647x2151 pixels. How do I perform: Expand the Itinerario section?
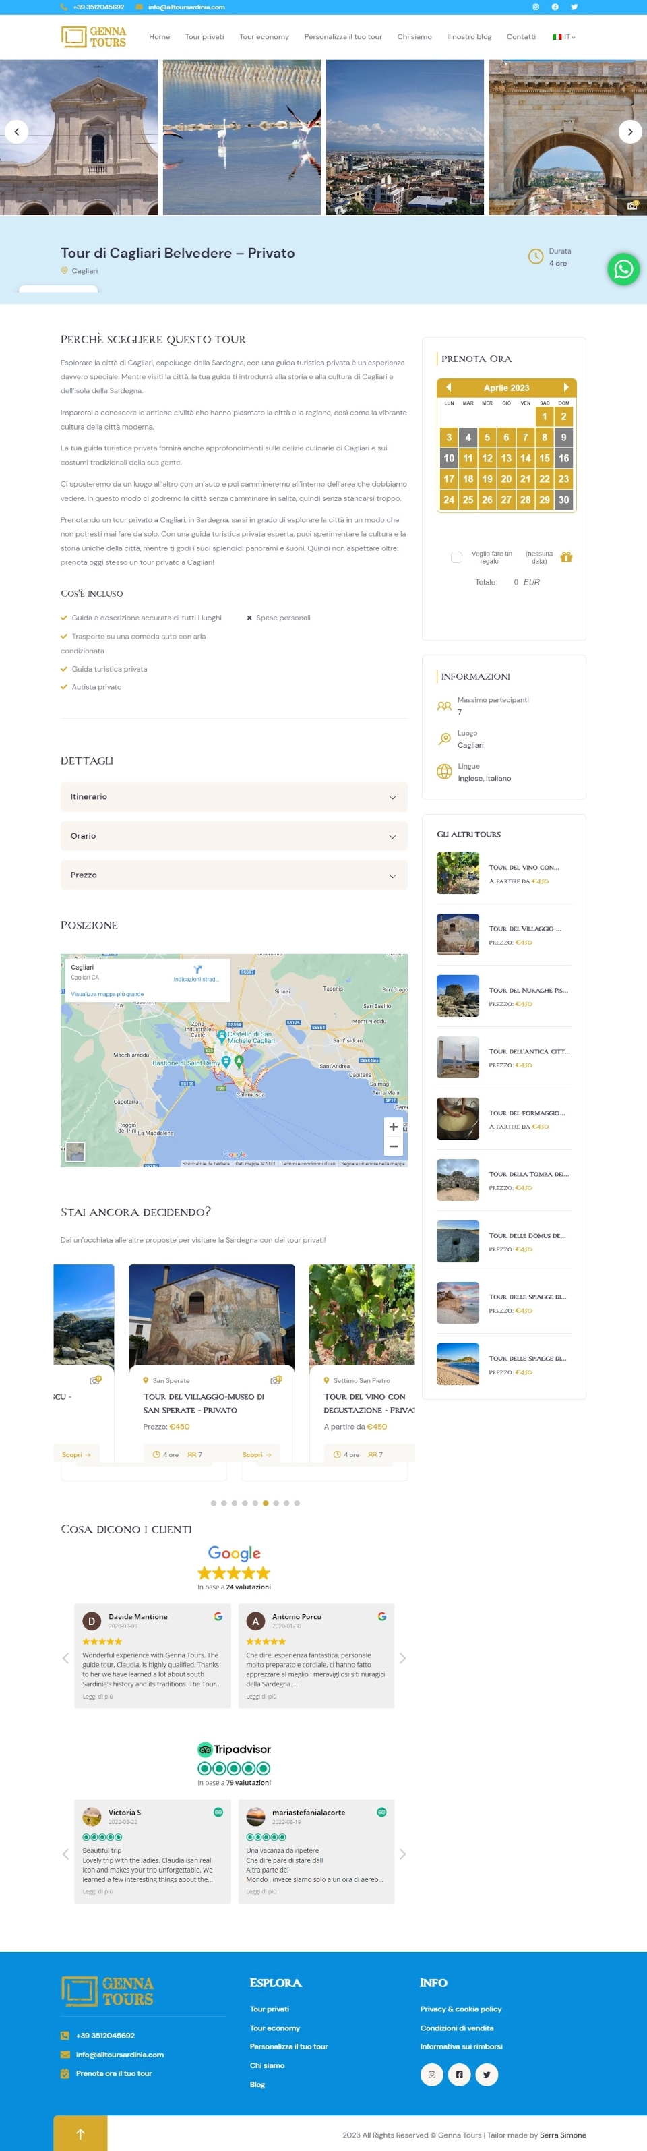(234, 796)
